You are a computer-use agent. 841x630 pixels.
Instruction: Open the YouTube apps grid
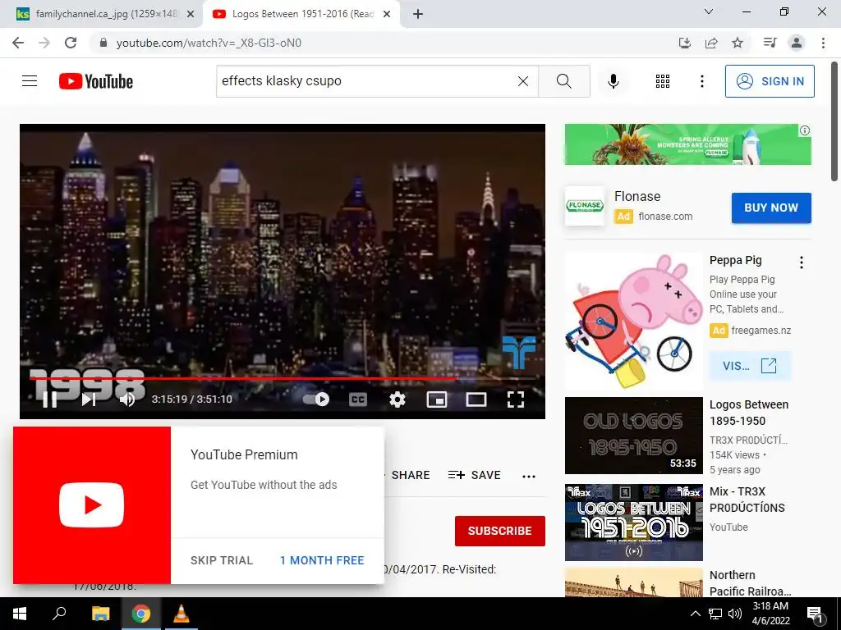(x=663, y=81)
